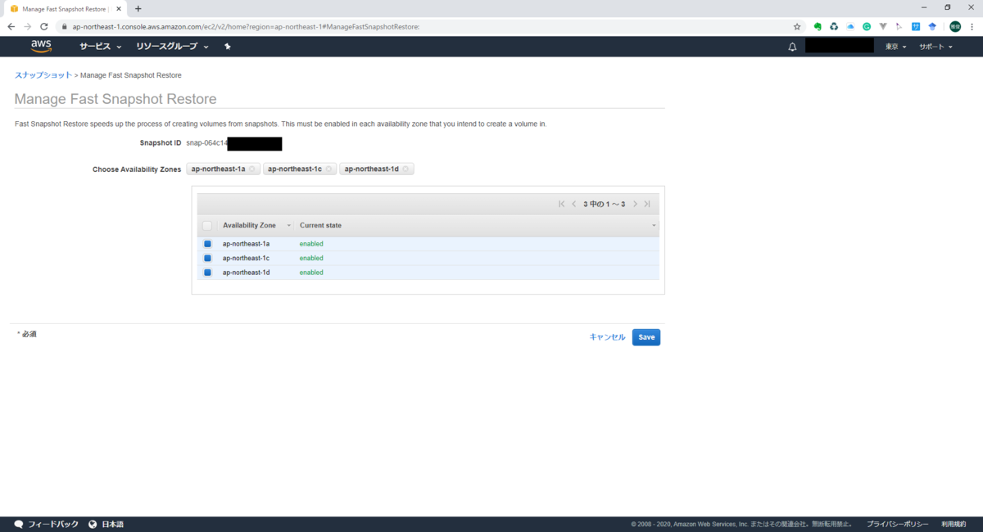
Task: Open the プライバシーポリシー link
Action: pos(897,524)
